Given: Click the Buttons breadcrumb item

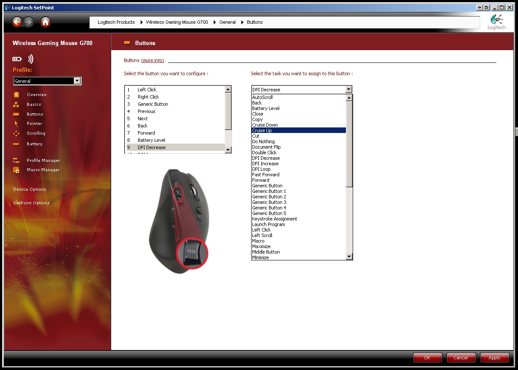Looking at the screenshot, I should click(x=255, y=22).
